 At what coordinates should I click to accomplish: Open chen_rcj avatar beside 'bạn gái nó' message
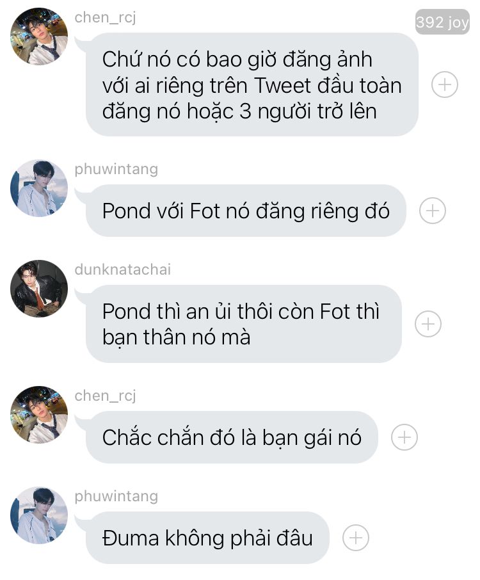(x=39, y=415)
